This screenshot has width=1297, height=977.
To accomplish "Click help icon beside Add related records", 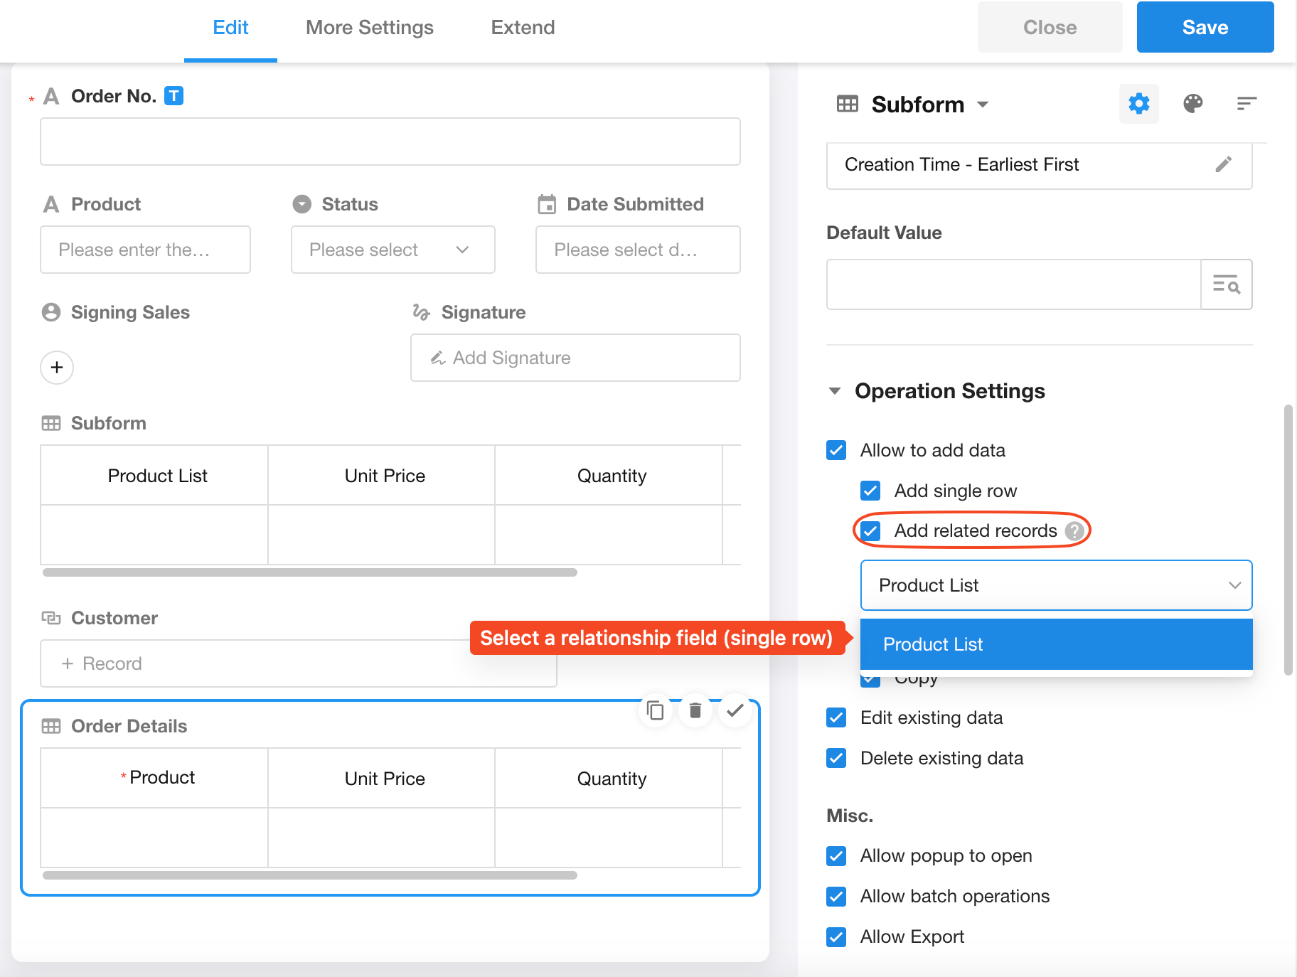I will (1074, 531).
